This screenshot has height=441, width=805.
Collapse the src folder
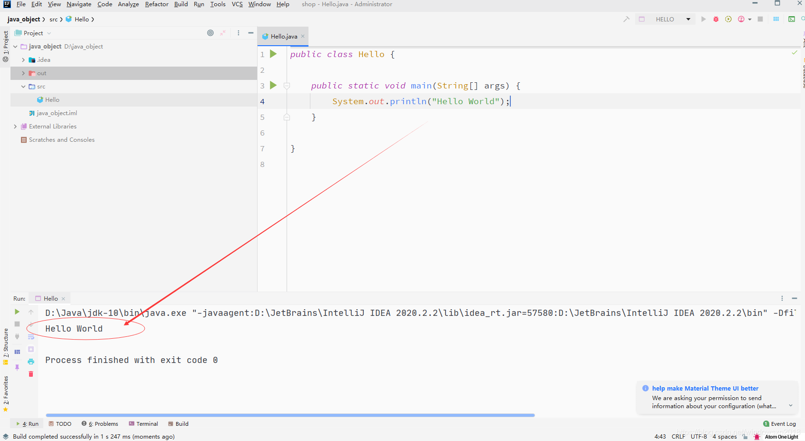point(23,87)
